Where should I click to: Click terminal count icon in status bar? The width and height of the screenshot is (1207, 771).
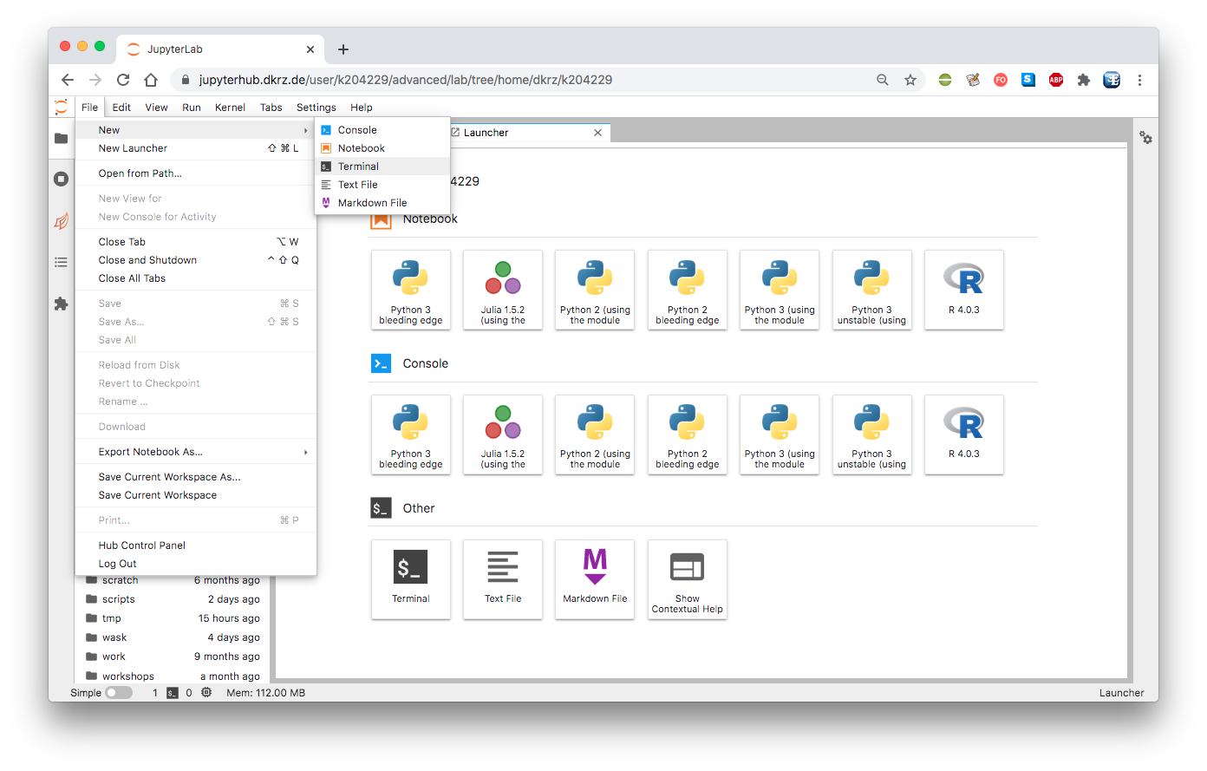pos(173,693)
